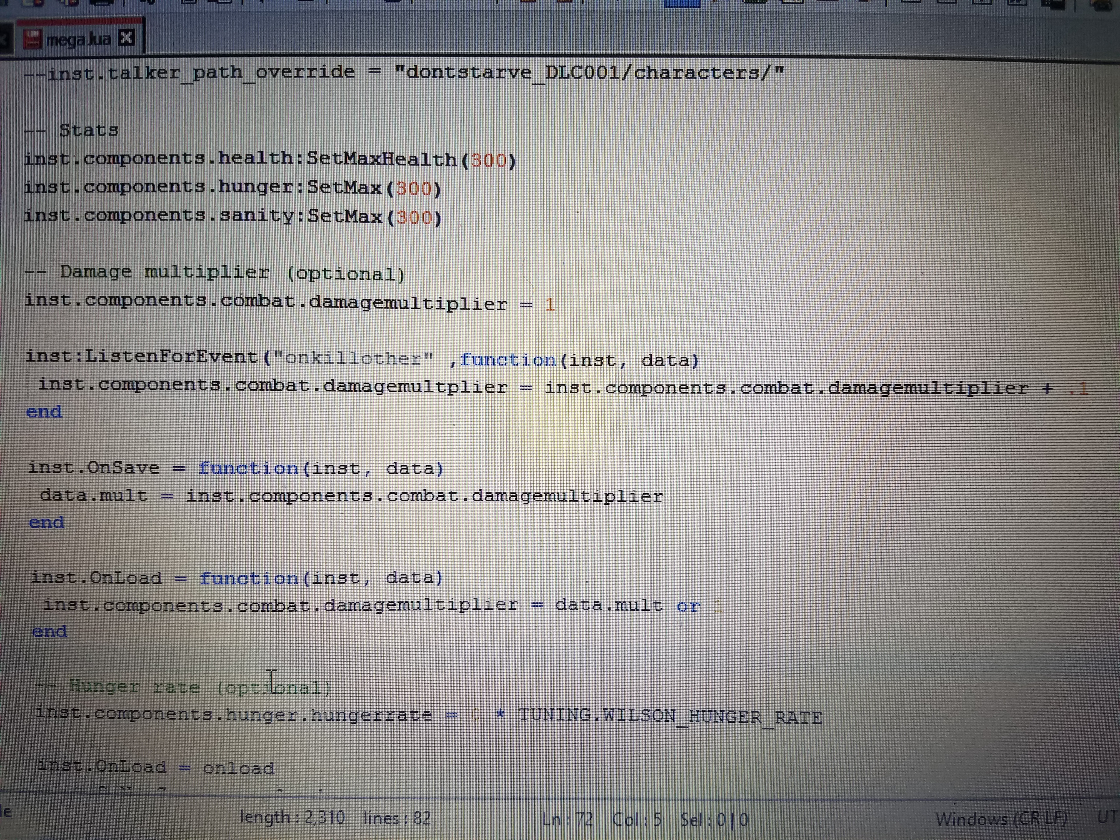This screenshot has height=840, width=1120.
Task: Click the SetMaxHealth(300) value
Action: tap(489, 161)
